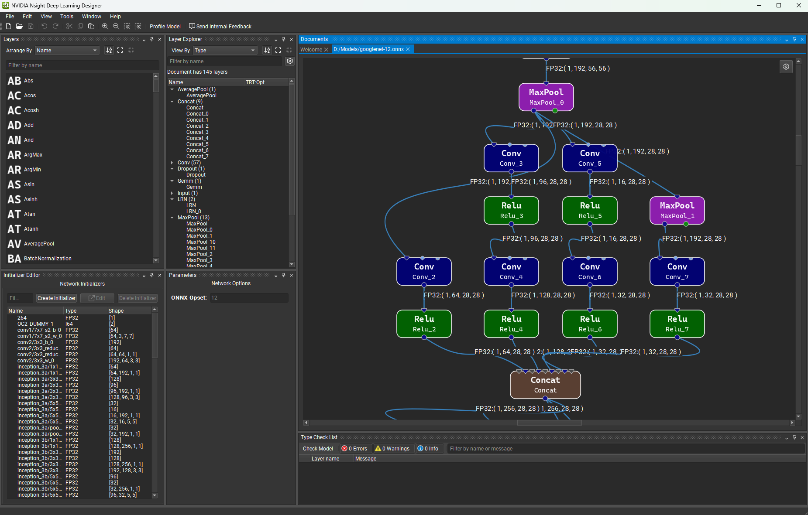808x515 pixels.
Task: Toggle the 0 Warnings filter
Action: [x=392, y=448]
